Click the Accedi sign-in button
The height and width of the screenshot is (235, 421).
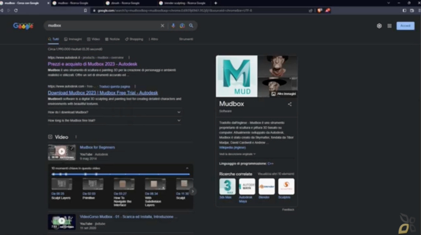click(405, 26)
